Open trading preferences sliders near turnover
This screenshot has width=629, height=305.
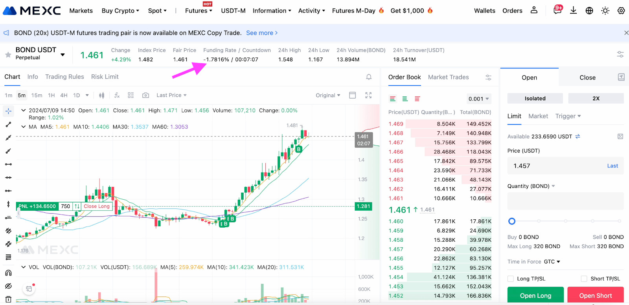click(x=620, y=54)
